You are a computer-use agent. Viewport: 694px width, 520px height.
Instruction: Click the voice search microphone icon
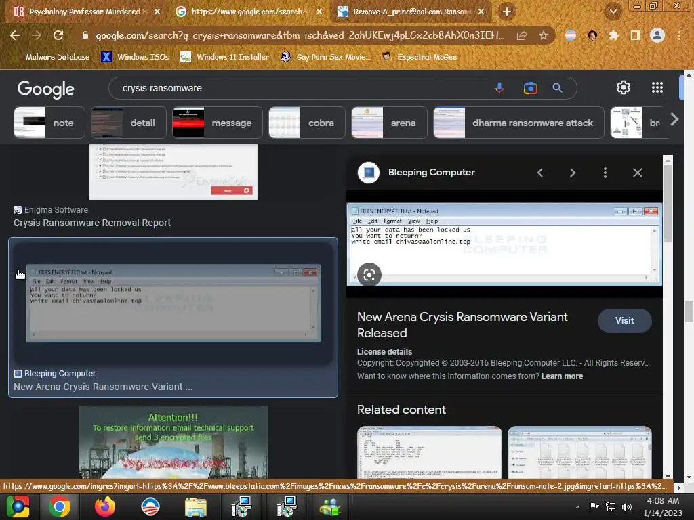coord(499,88)
